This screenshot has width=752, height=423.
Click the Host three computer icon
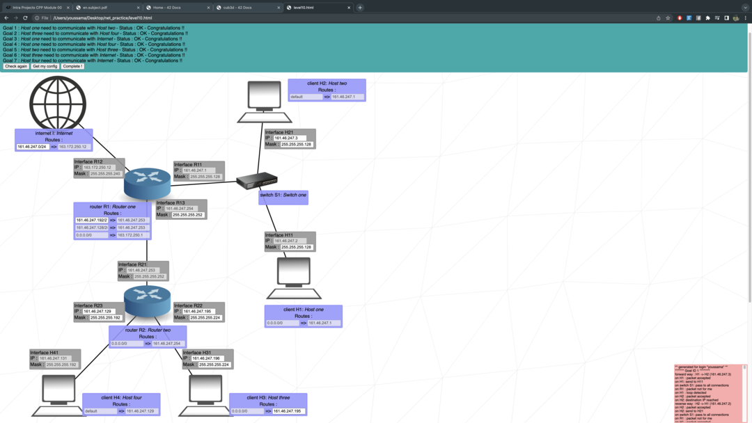point(205,394)
